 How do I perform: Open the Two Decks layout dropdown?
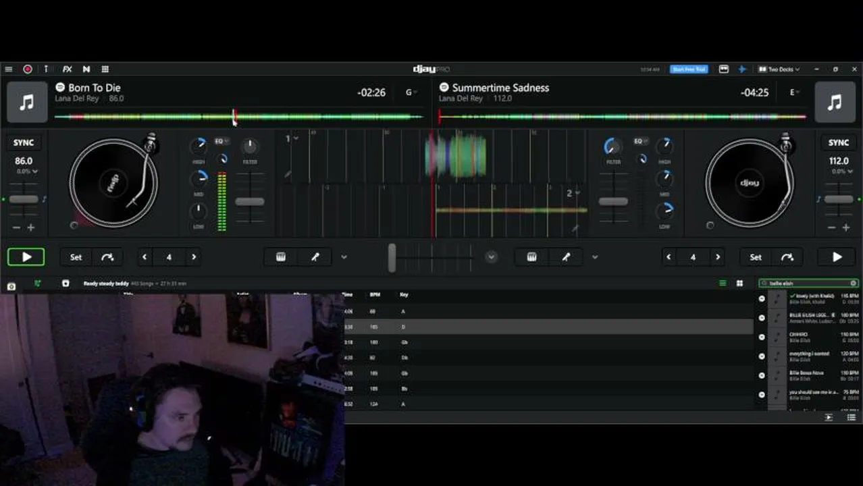779,69
